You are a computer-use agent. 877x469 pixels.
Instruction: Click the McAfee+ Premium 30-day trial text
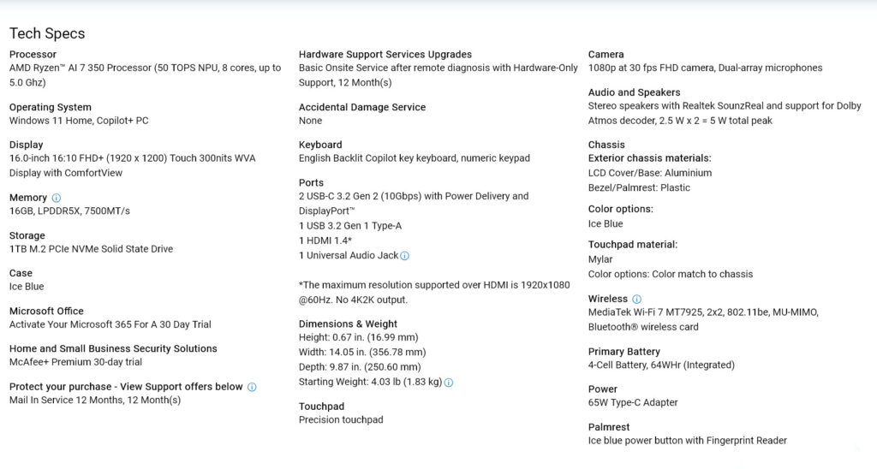[75, 362]
